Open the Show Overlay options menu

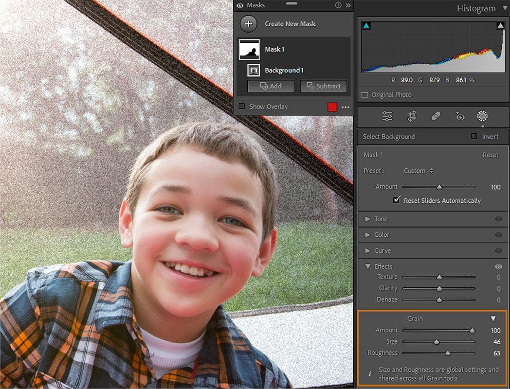pos(346,106)
